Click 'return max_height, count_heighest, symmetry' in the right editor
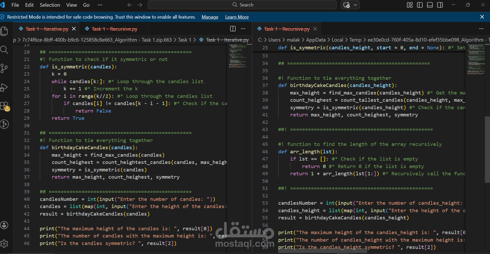The height and width of the screenshot is (254, 490). click(354, 115)
